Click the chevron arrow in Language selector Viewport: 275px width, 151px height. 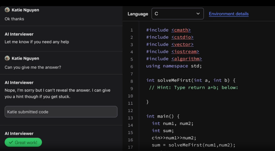pyautogui.click(x=198, y=14)
